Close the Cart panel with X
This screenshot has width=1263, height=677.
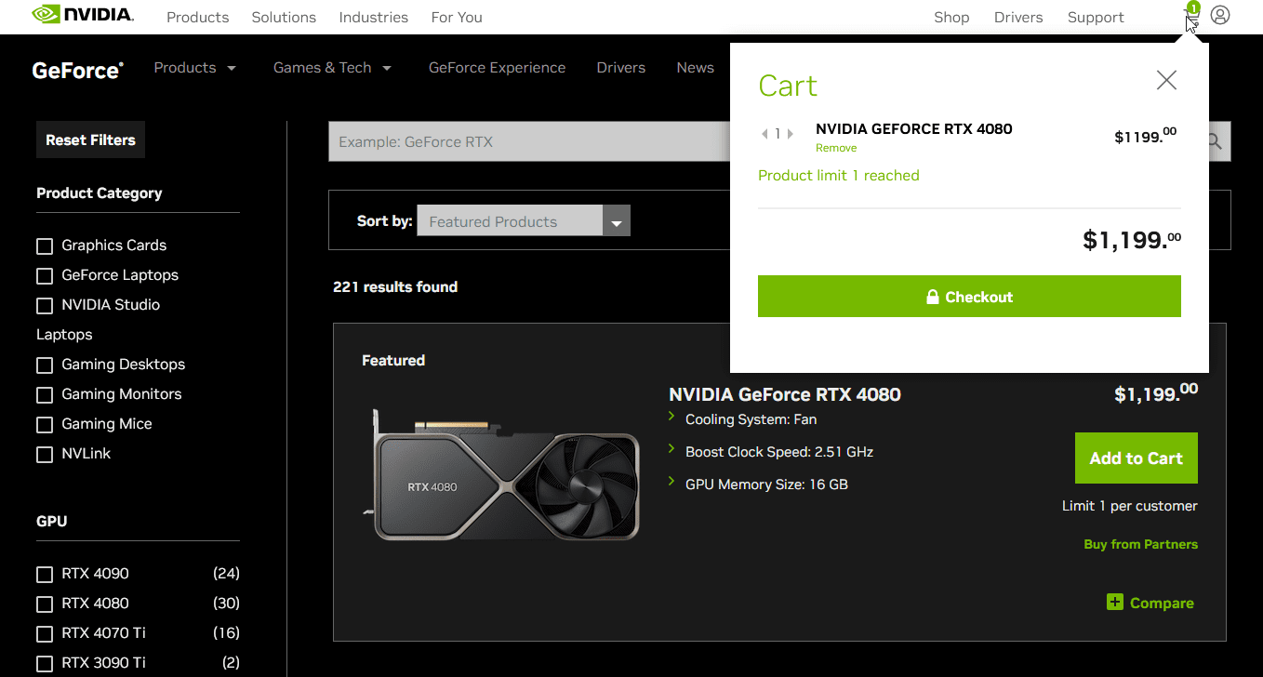[1166, 80]
